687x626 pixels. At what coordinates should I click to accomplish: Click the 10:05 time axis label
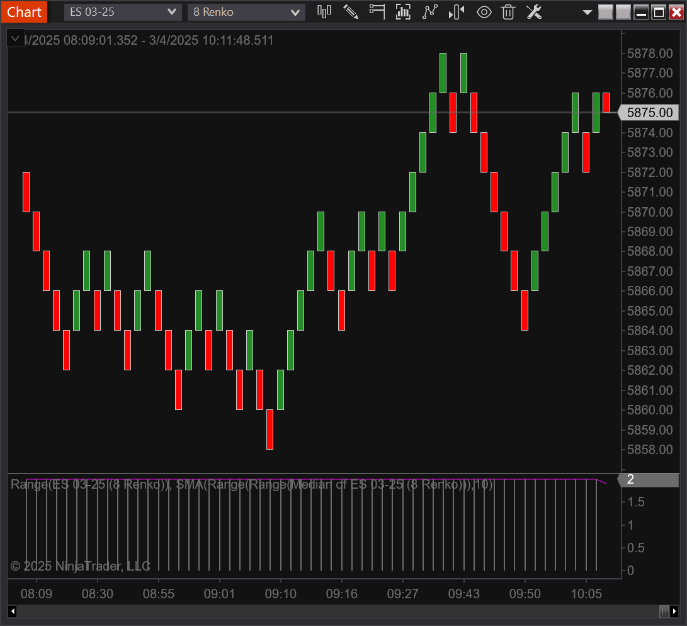(586, 594)
